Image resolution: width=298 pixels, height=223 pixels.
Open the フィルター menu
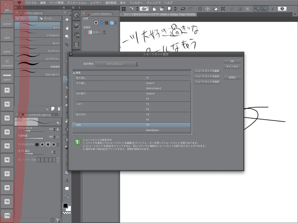(136, 3)
